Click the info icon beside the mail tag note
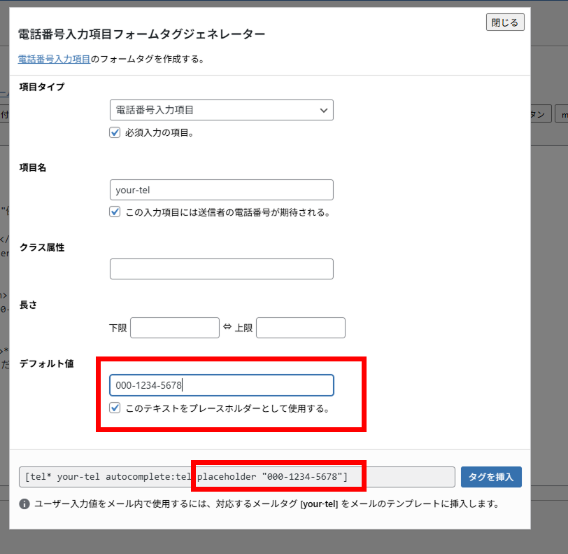 coord(24,504)
